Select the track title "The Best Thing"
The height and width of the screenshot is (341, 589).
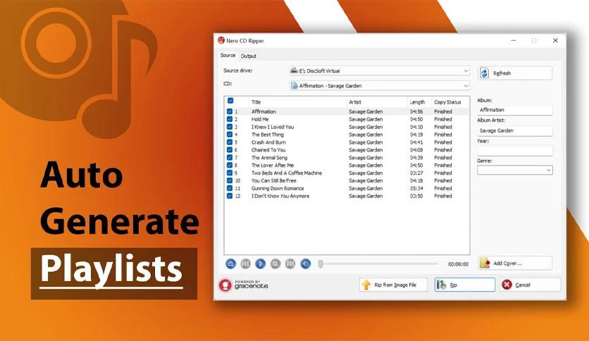pos(268,135)
